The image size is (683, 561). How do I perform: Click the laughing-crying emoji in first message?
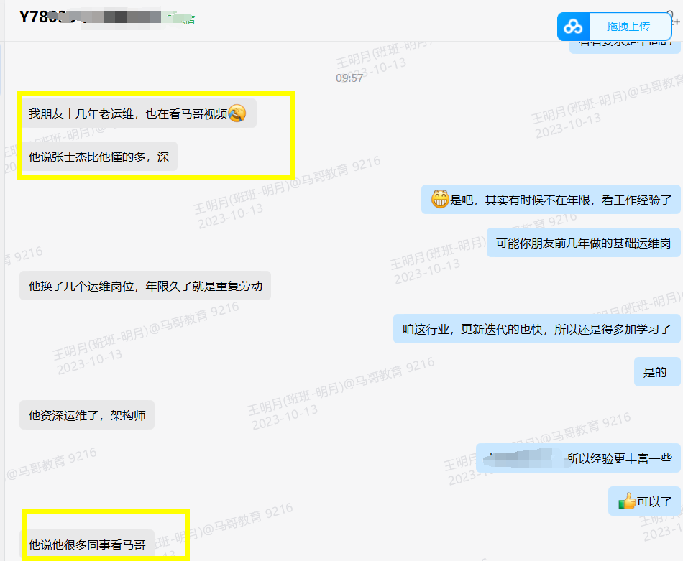click(x=237, y=113)
